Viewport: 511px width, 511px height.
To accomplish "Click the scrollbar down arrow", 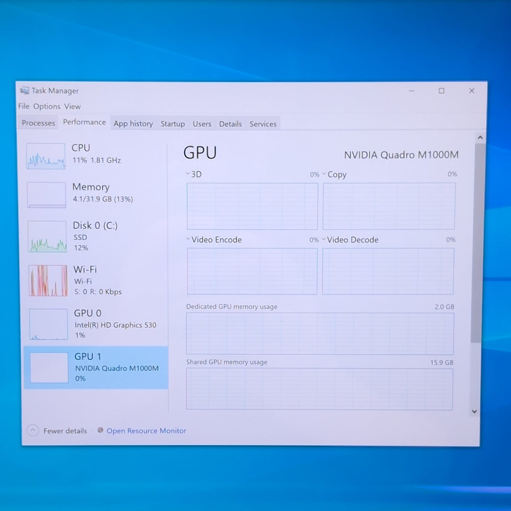I will (x=474, y=411).
